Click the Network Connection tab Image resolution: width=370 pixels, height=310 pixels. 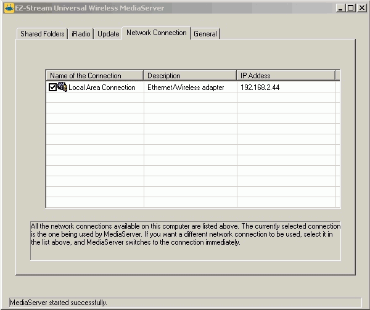[x=157, y=33]
